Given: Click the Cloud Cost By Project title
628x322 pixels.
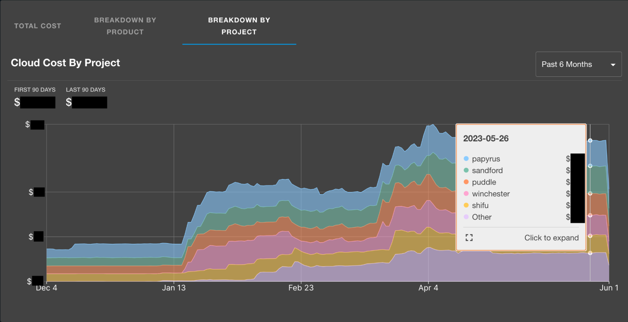Looking at the screenshot, I should (x=65, y=63).
